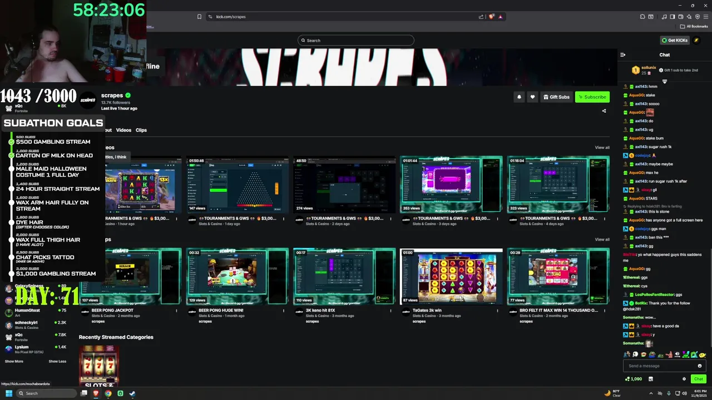This screenshot has height=400, width=712.
Task: Click the heart follow icon
Action: click(x=532, y=97)
